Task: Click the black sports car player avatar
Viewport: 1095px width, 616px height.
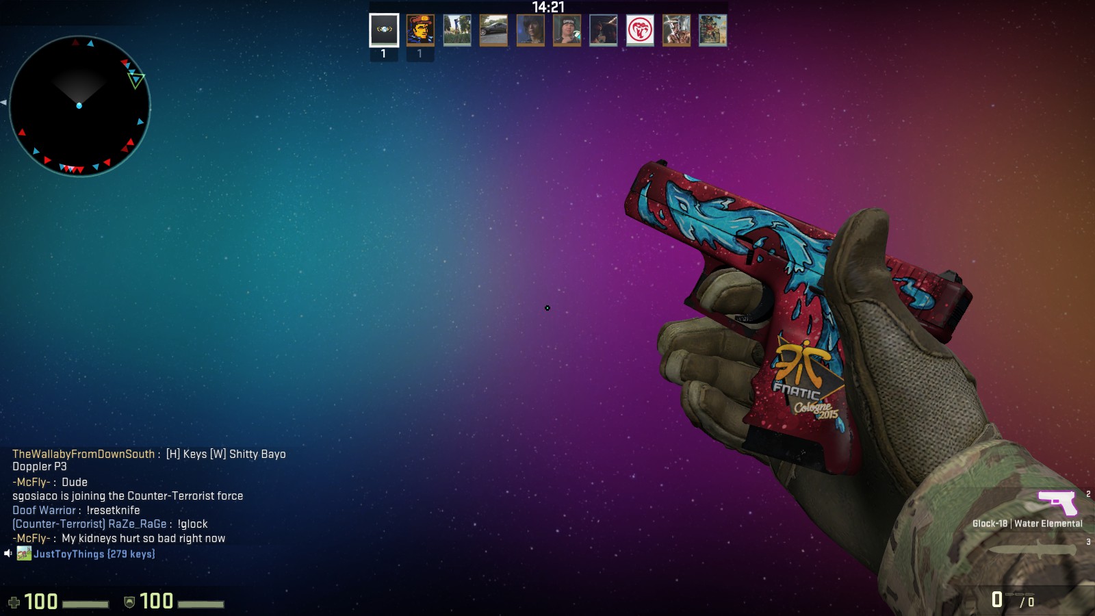Action: 493,30
